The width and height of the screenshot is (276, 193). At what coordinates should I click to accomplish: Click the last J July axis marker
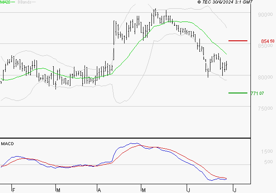coord(235,190)
